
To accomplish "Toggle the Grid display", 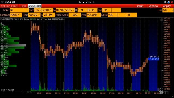I will tap(23, 6).
